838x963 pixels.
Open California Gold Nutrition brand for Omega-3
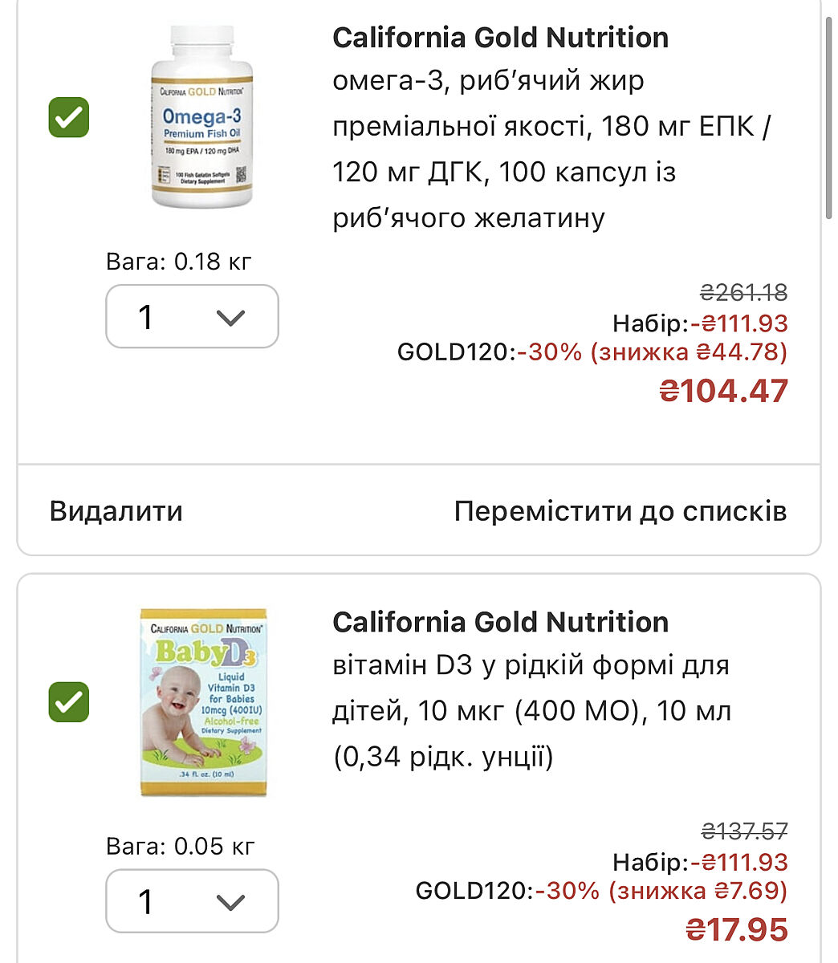tap(500, 38)
